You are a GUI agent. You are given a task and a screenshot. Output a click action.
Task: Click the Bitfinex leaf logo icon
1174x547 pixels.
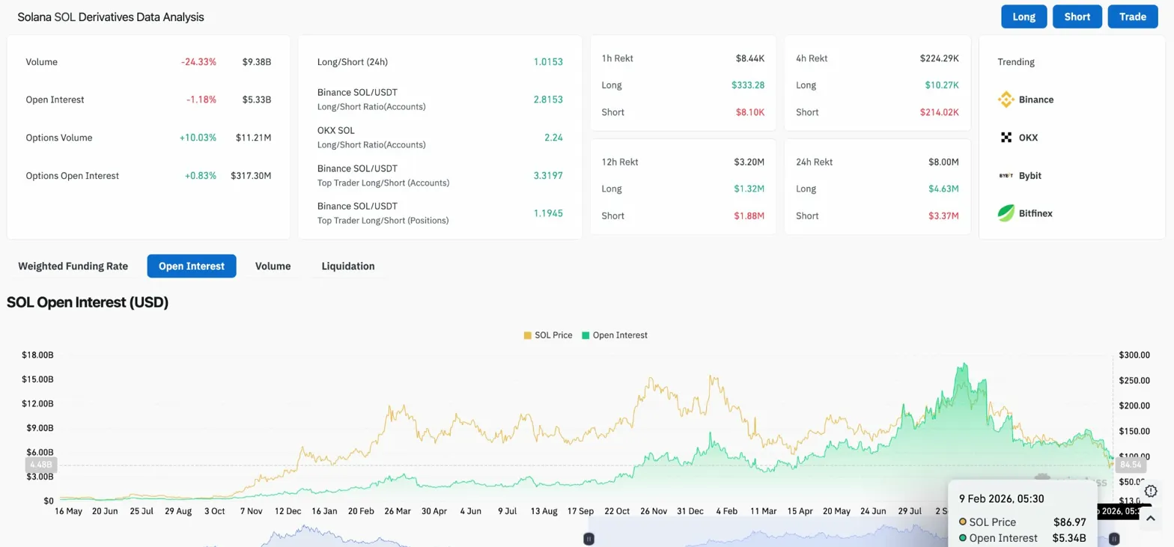pos(1006,213)
